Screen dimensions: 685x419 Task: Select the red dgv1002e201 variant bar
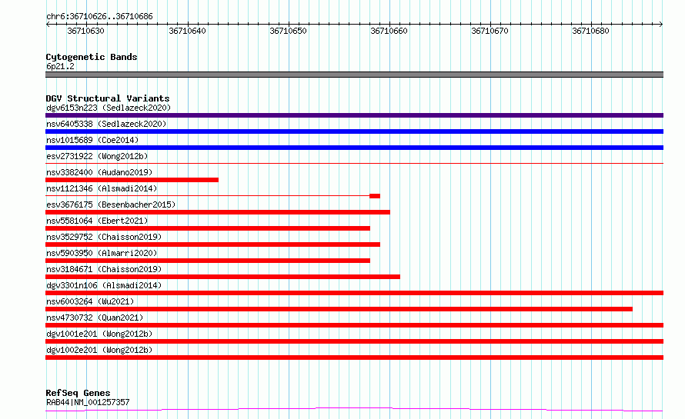point(354,357)
